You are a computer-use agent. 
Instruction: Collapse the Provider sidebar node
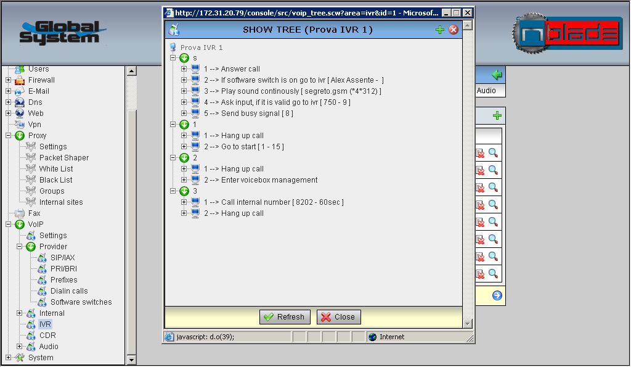[x=19, y=247]
